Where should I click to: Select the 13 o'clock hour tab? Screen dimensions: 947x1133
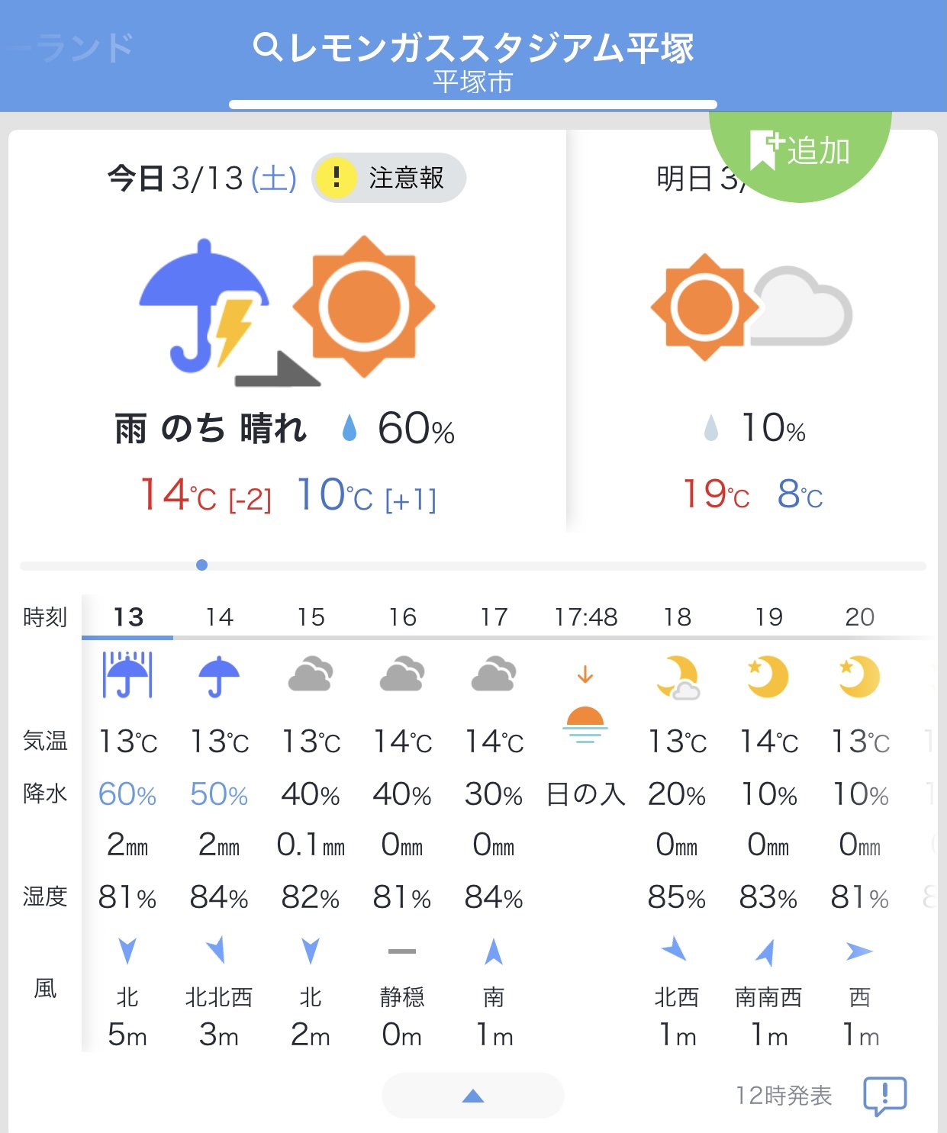[x=127, y=616]
